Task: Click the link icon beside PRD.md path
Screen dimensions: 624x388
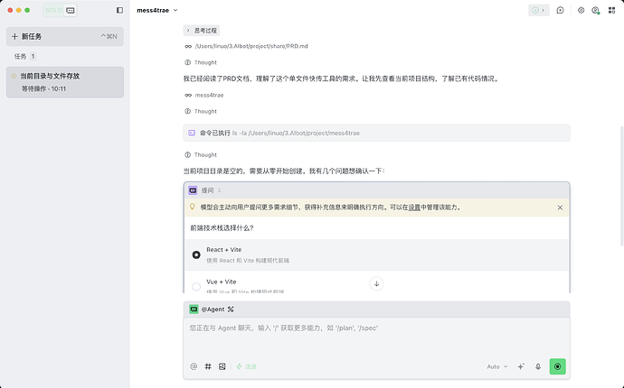Action: [188, 46]
